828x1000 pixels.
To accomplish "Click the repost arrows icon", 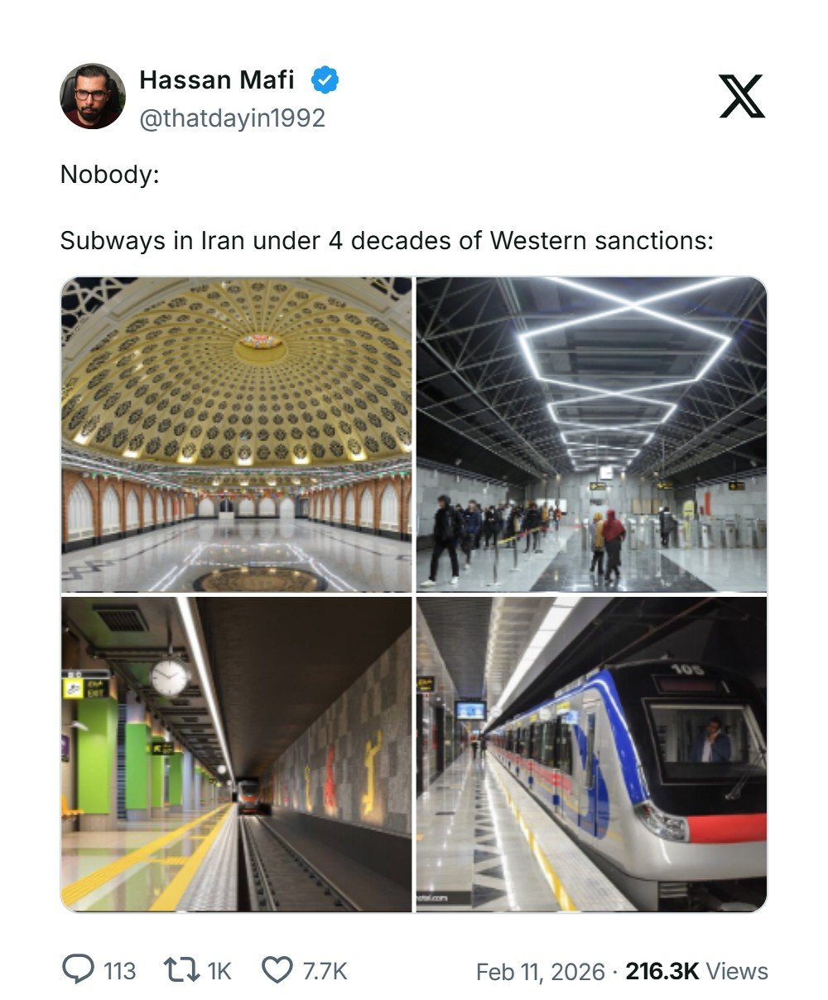I will pos(179,969).
